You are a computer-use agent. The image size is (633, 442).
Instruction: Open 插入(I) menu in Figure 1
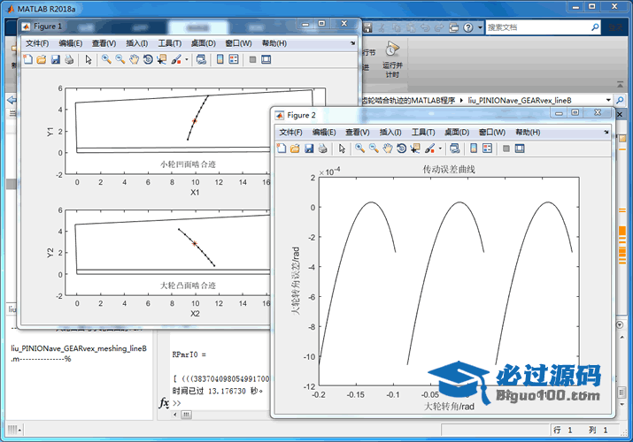pos(137,43)
